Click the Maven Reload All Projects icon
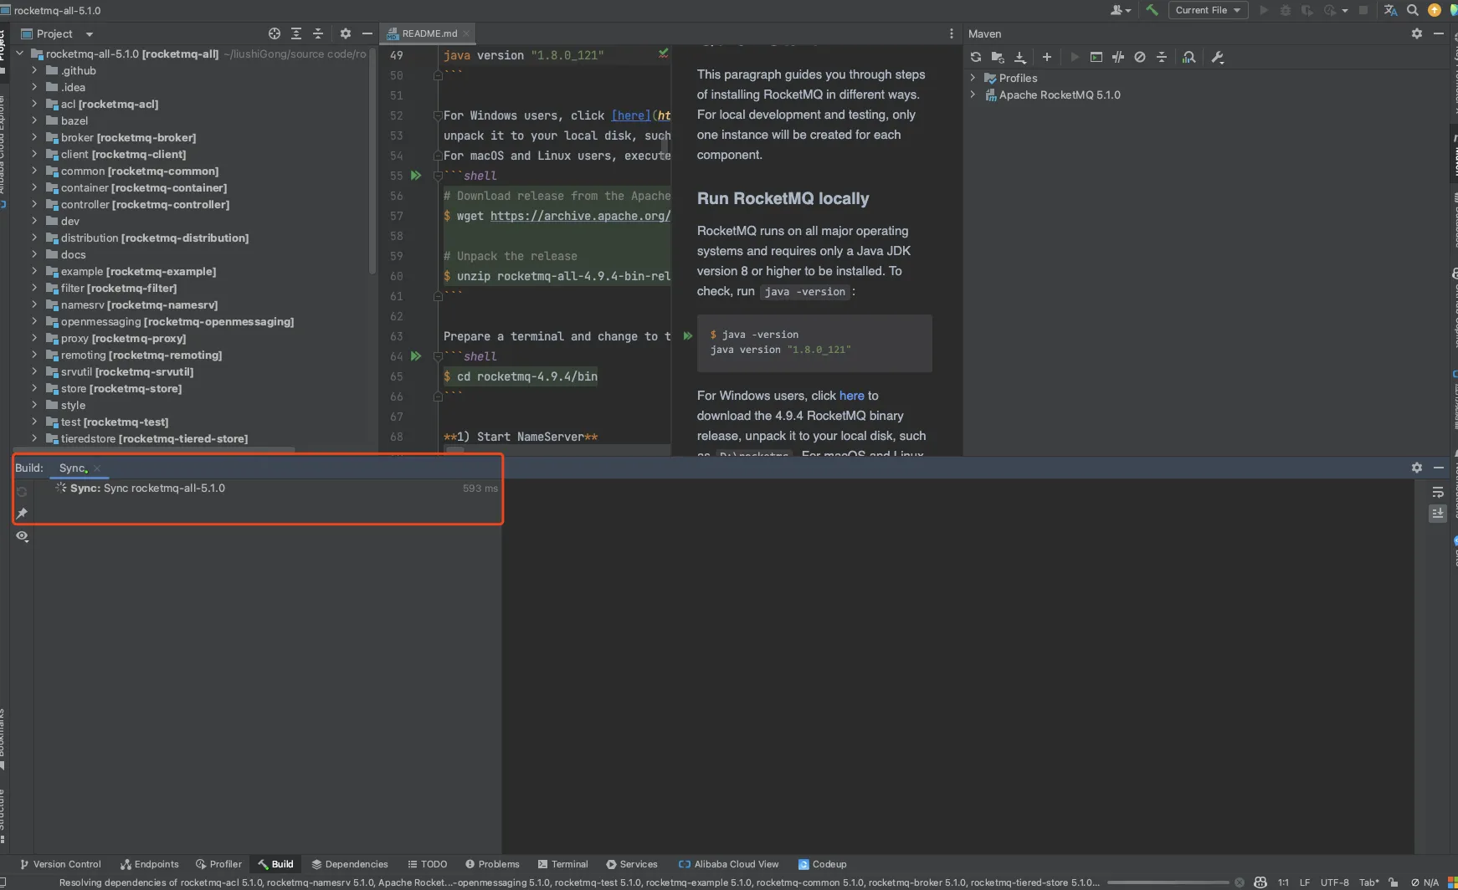 point(976,57)
